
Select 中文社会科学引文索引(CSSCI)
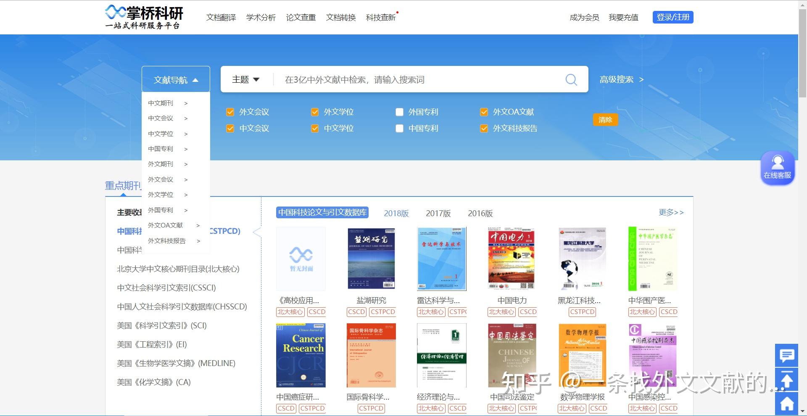pyautogui.click(x=166, y=288)
